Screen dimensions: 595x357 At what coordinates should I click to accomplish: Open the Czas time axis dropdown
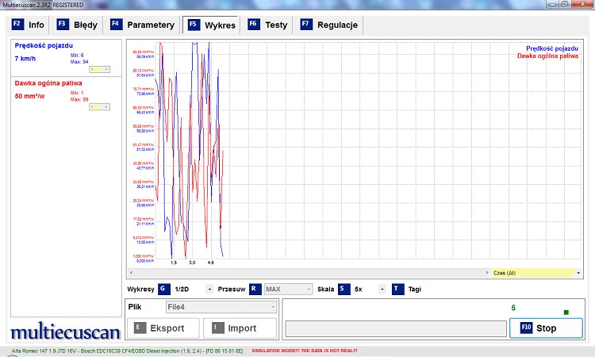pos(578,272)
